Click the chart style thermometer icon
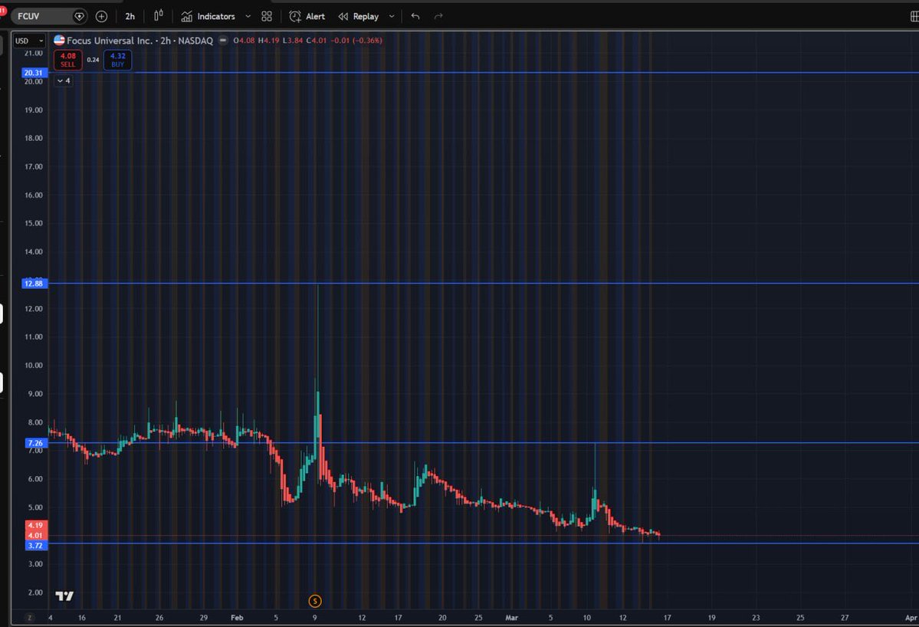Screen dimensions: 919x627 (x=159, y=16)
